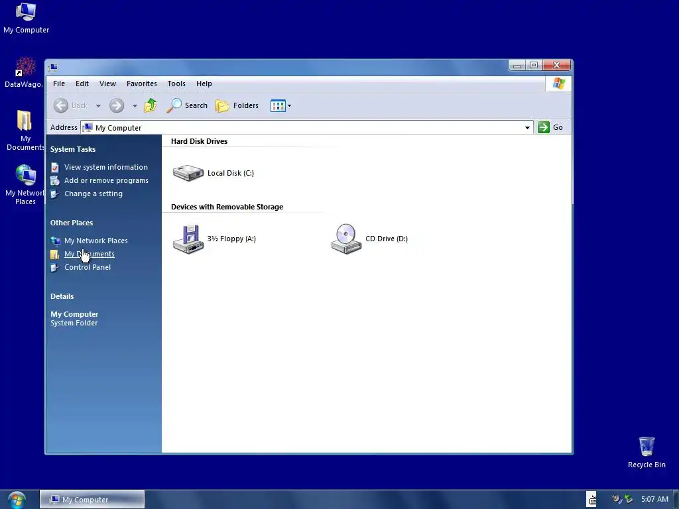The height and width of the screenshot is (509, 679).
Task: Open the Edit menu
Action: click(x=82, y=84)
